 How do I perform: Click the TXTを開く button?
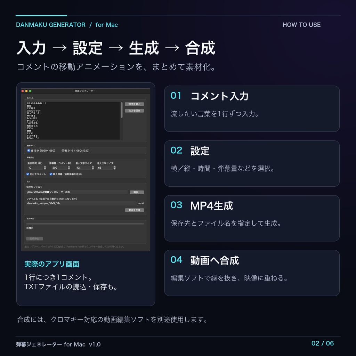tap(135, 104)
